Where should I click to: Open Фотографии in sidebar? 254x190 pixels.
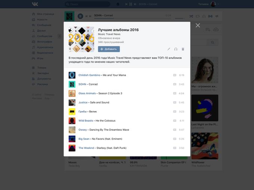tap(42, 42)
